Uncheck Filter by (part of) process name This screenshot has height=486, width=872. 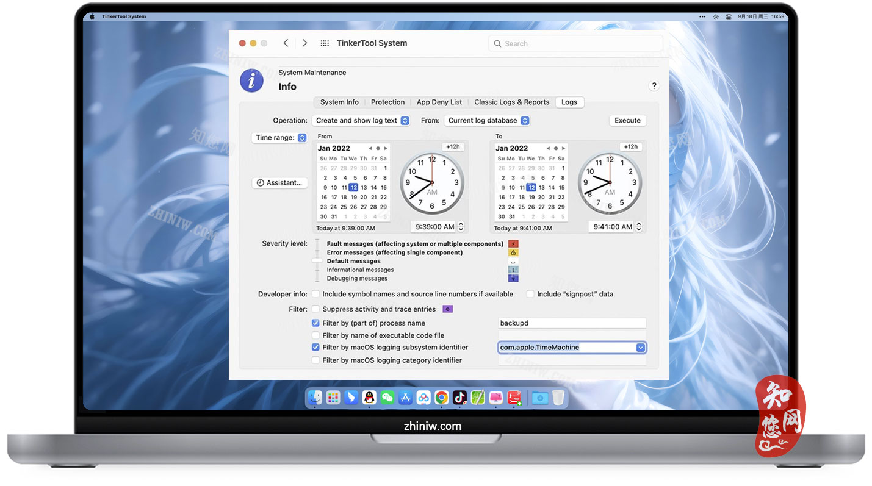point(315,323)
